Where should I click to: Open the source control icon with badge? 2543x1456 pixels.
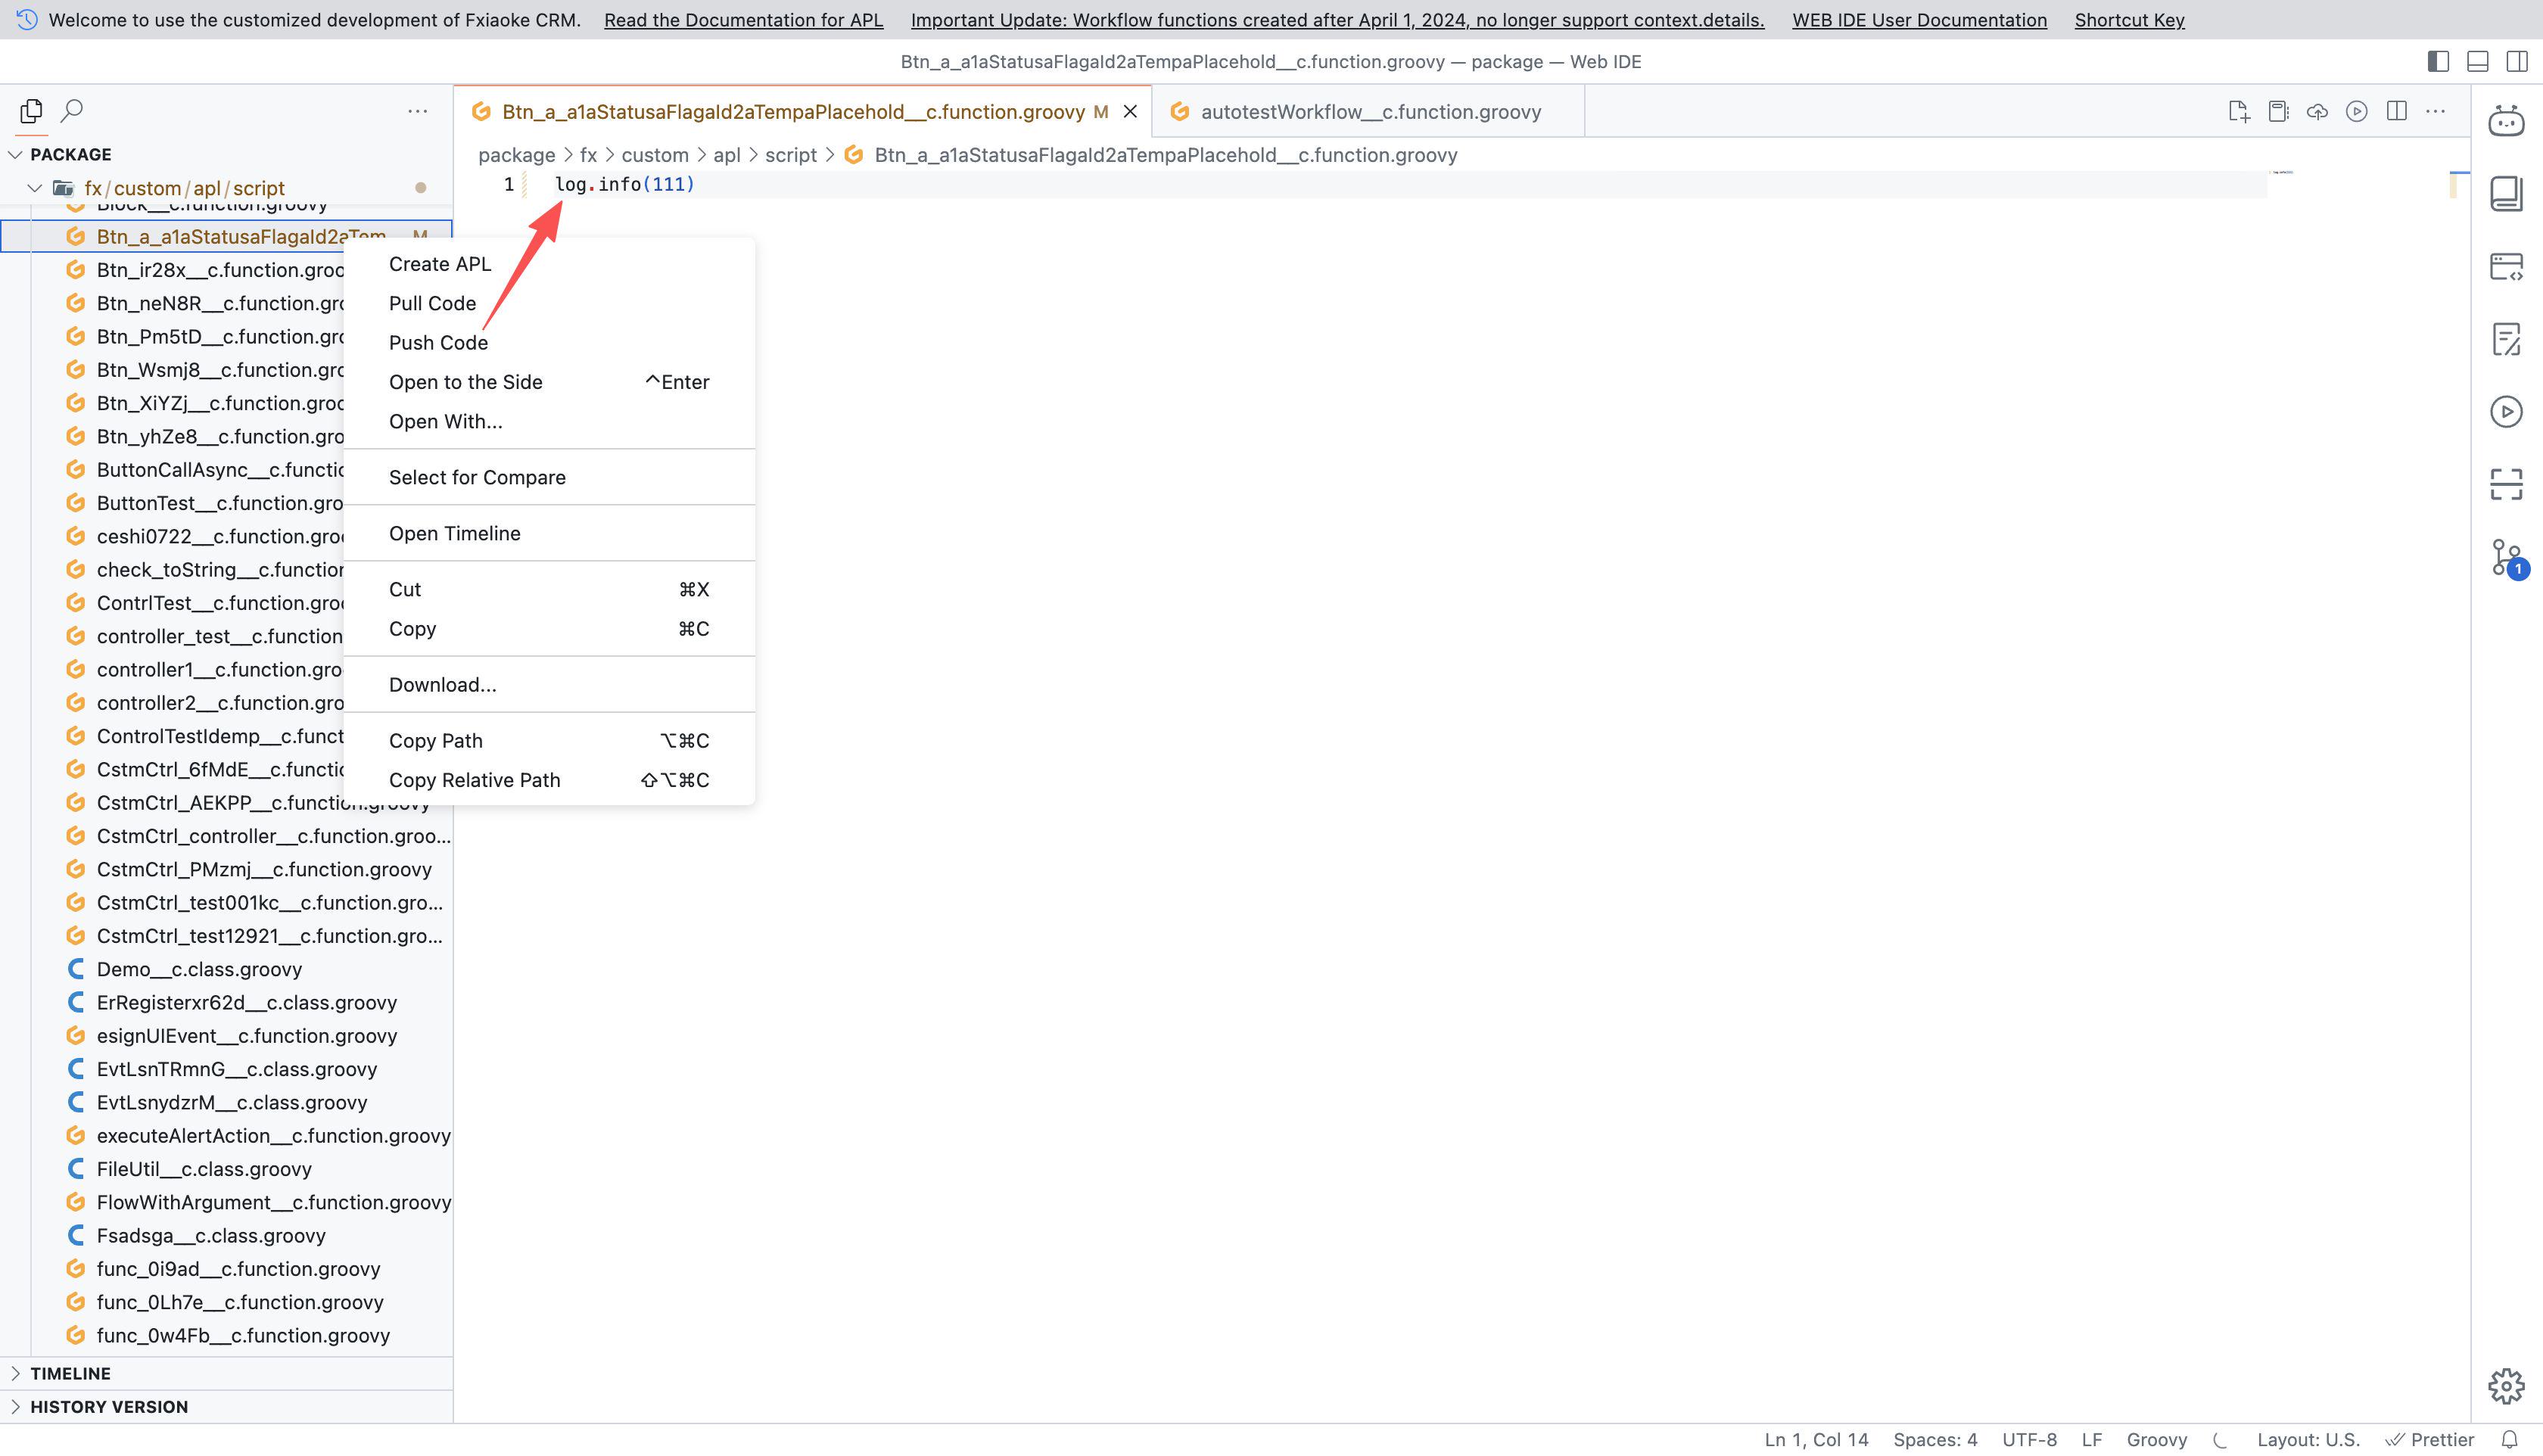pyautogui.click(x=2506, y=557)
